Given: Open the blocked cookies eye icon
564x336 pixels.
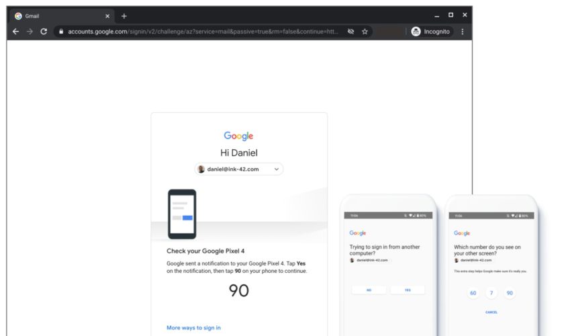Looking at the screenshot, I should point(350,32).
